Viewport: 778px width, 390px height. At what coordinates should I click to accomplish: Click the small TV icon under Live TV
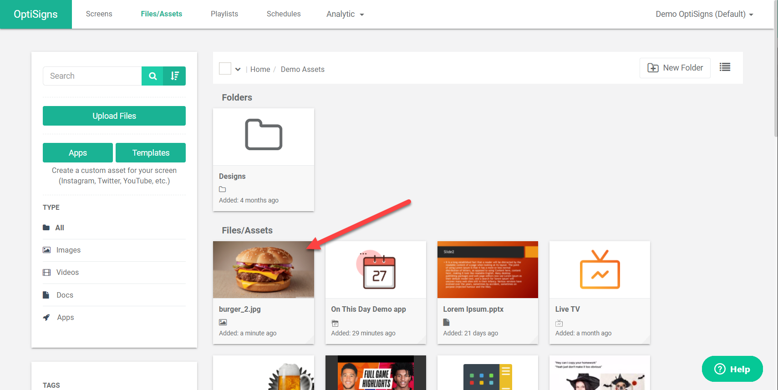[559, 323]
